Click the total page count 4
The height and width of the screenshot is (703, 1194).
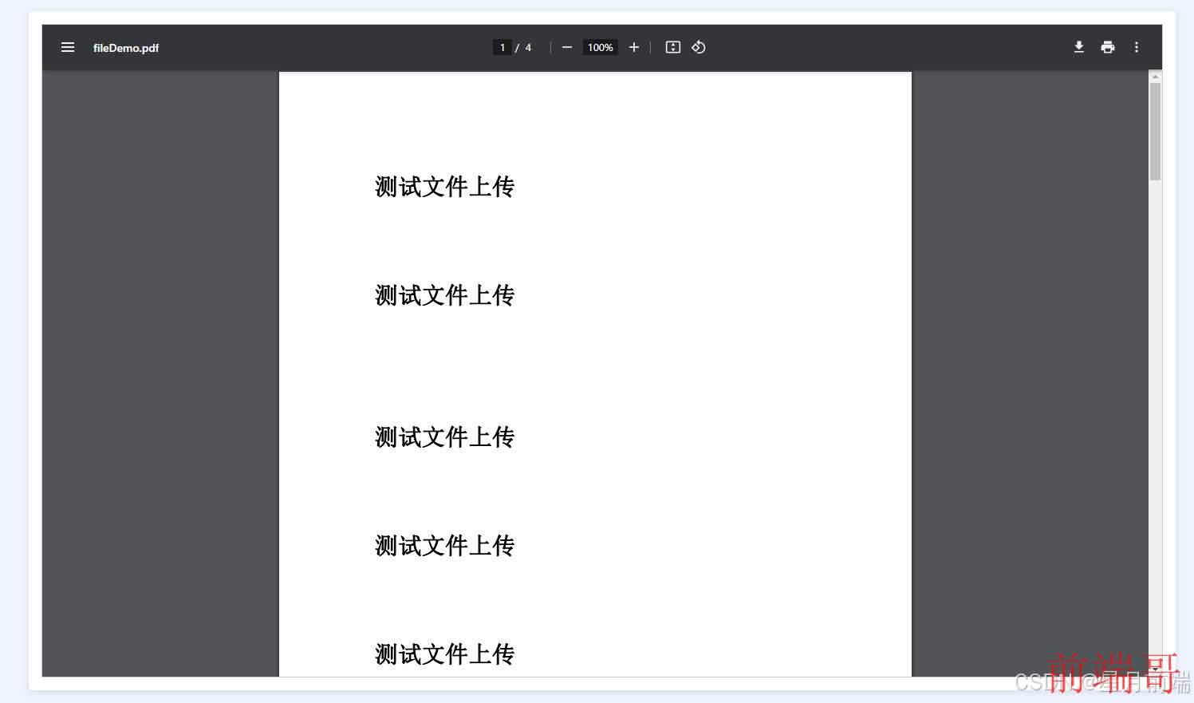[x=528, y=47]
